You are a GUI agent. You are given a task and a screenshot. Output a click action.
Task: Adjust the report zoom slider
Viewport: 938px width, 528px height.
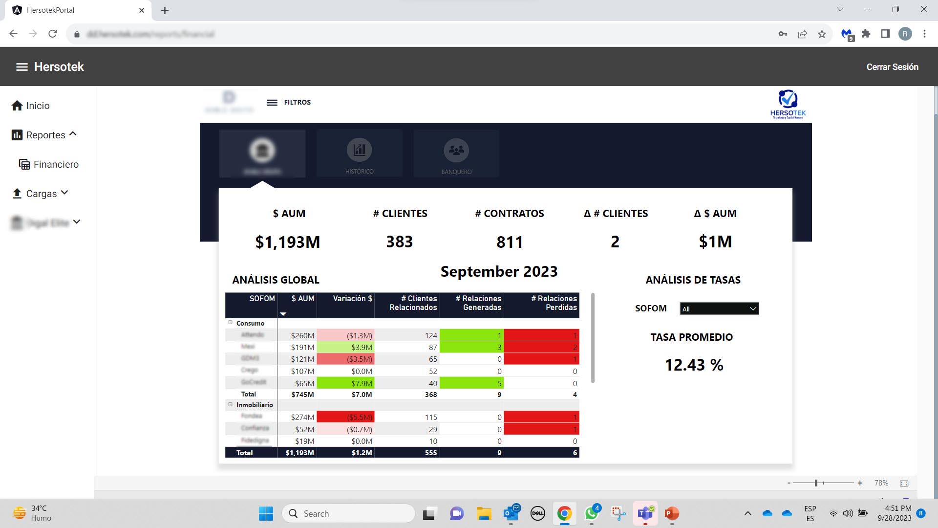pos(816,483)
